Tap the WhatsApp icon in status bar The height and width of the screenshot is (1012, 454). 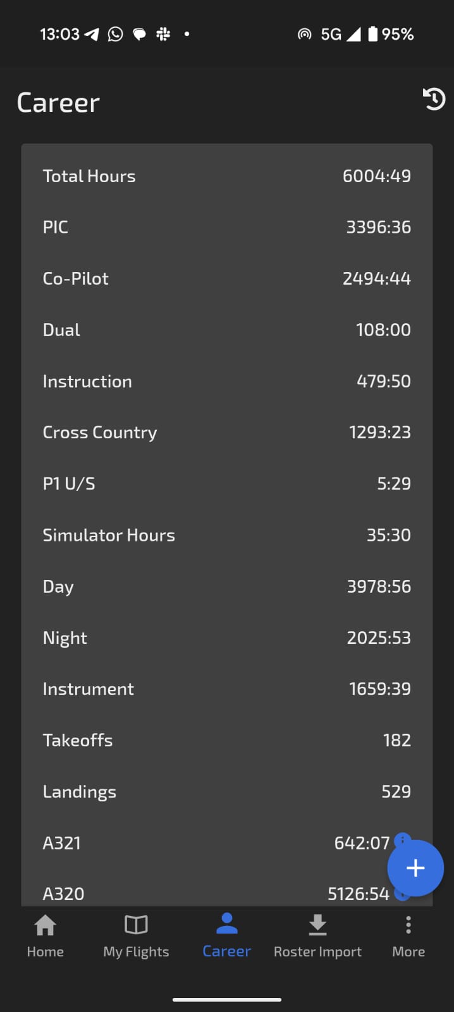point(115,34)
